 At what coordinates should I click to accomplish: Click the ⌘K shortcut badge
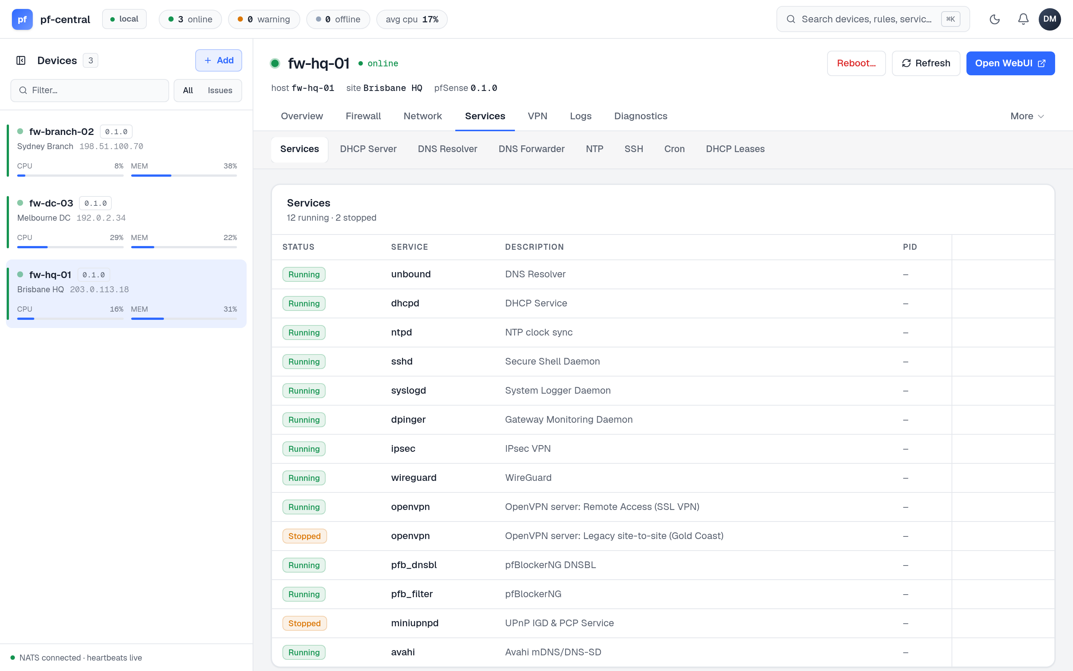[951, 19]
